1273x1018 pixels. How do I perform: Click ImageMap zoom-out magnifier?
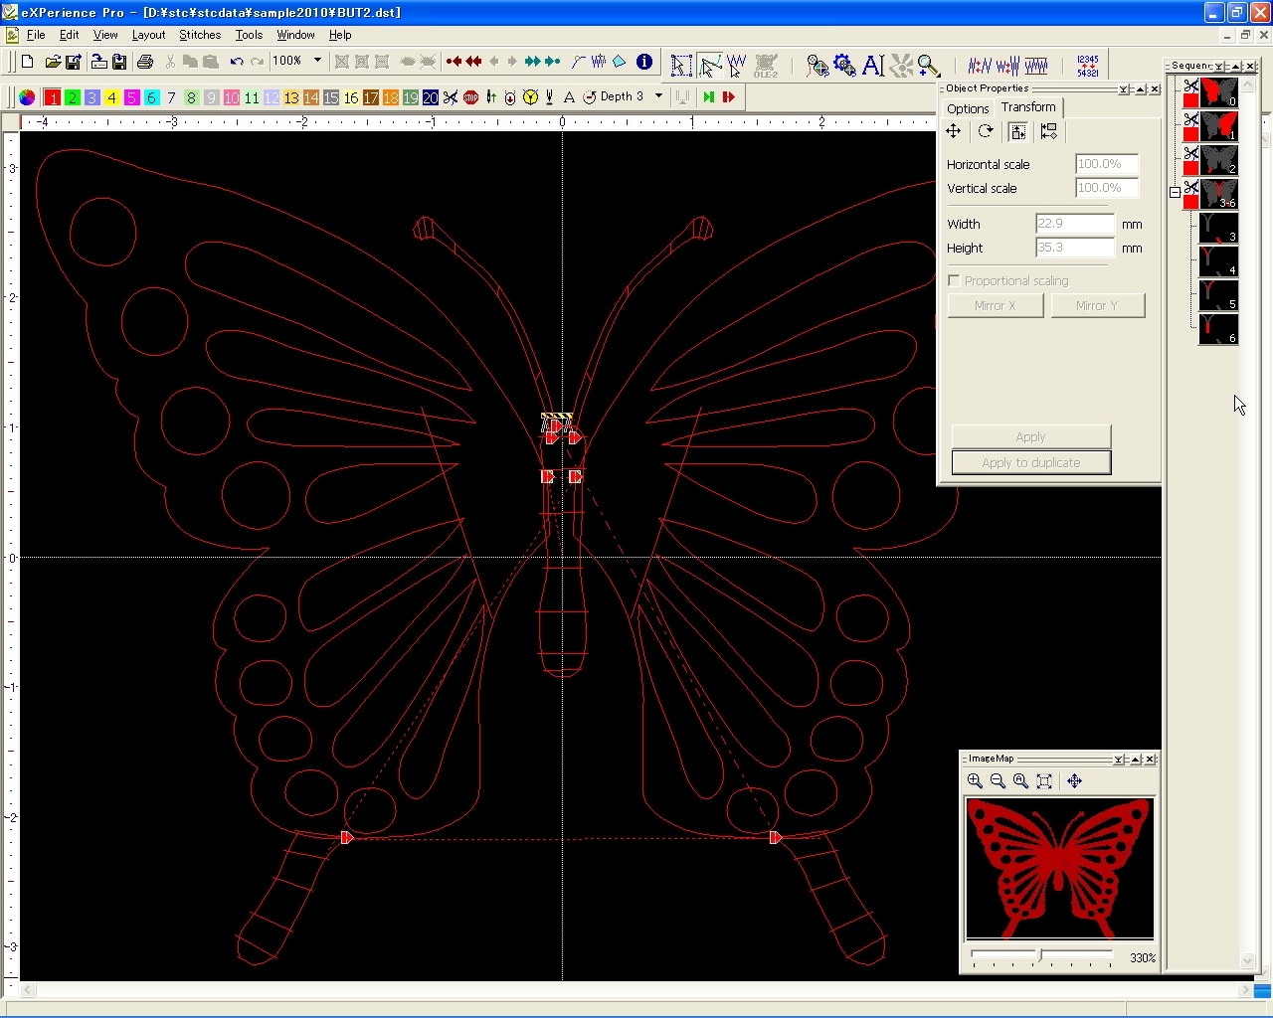998,781
